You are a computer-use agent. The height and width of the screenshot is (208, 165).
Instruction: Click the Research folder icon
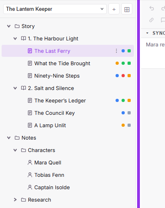click(x=24, y=200)
